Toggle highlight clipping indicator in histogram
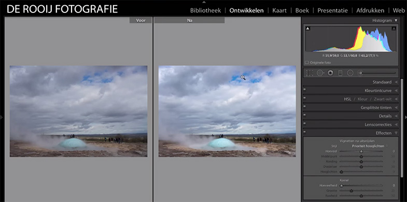The width and height of the screenshot is (407, 202). [394, 28]
